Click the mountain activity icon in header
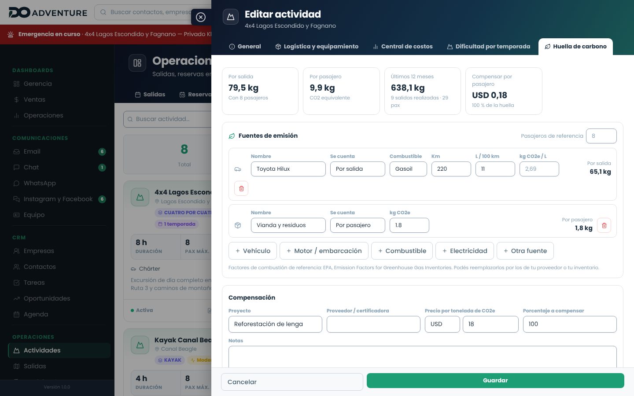The image size is (634, 396). 231,17
